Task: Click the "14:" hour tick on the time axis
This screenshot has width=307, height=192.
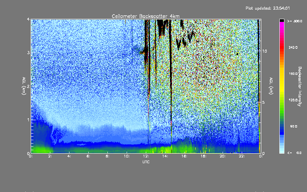Action: (165, 156)
